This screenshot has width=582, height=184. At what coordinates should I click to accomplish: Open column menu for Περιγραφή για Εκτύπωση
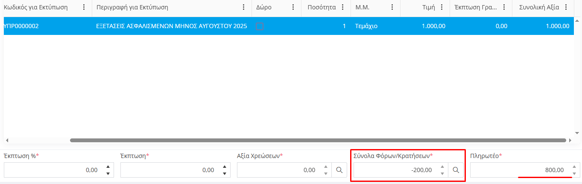244,7
